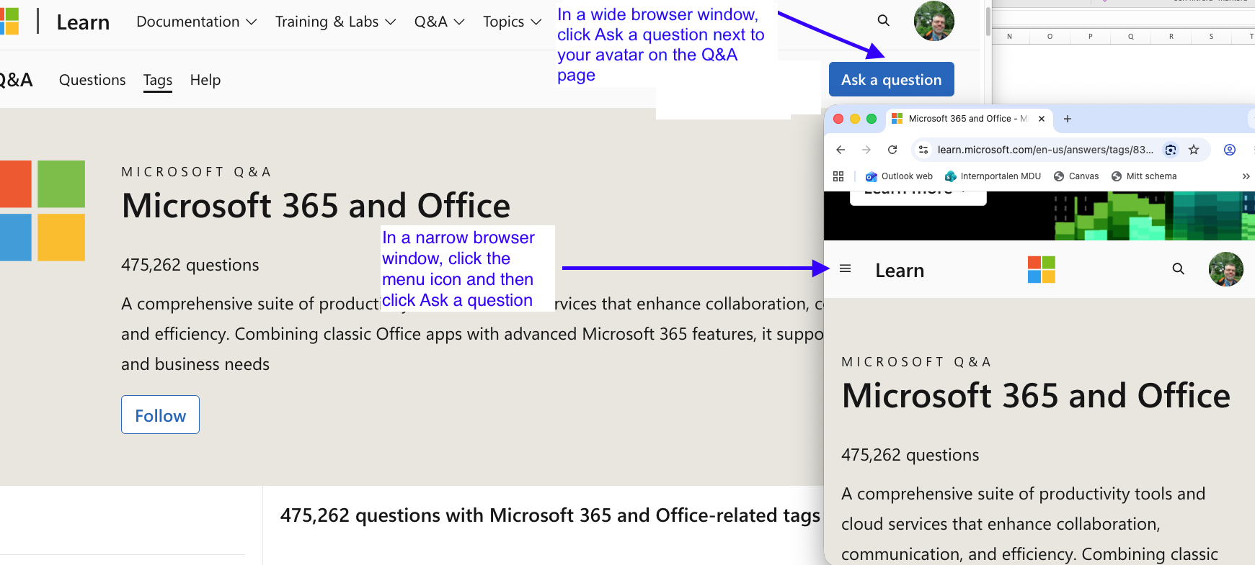Click the Microsoft logo in the narrow window header
Image resolution: width=1255 pixels, height=565 pixels.
point(1042,269)
